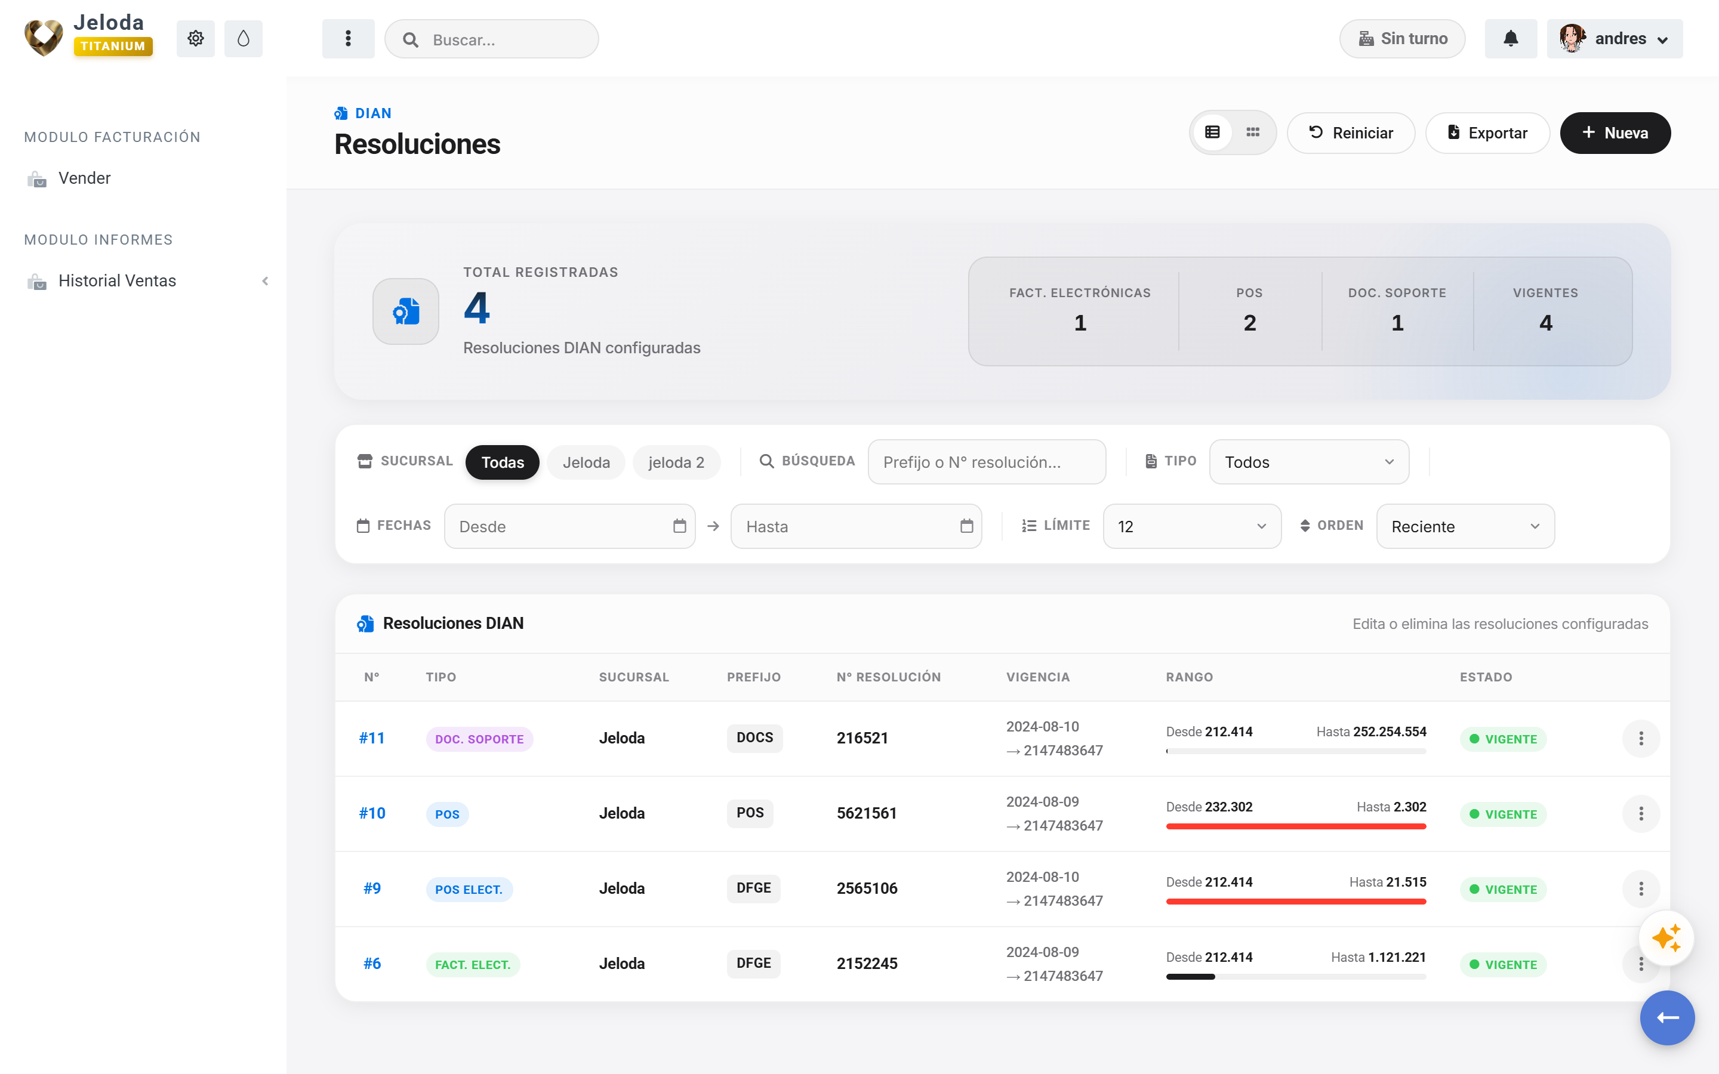Open settings gear icon in header
This screenshot has height=1074, width=1719.
point(195,38)
